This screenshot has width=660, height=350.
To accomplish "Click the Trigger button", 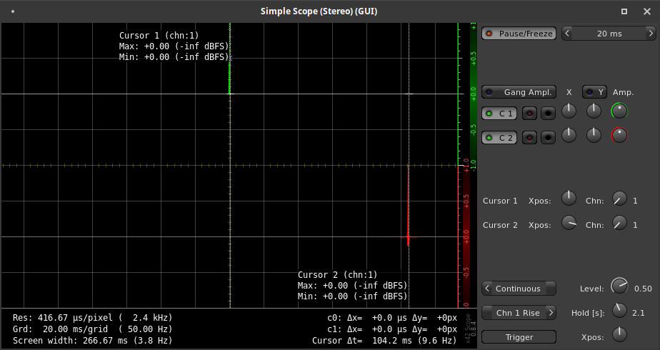I will click(519, 337).
